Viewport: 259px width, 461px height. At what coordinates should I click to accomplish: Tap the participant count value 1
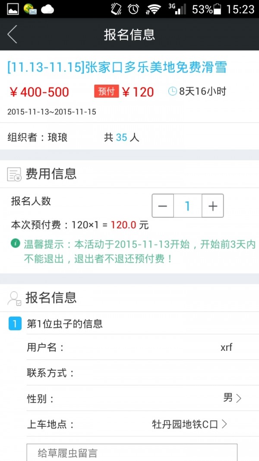[188, 206]
